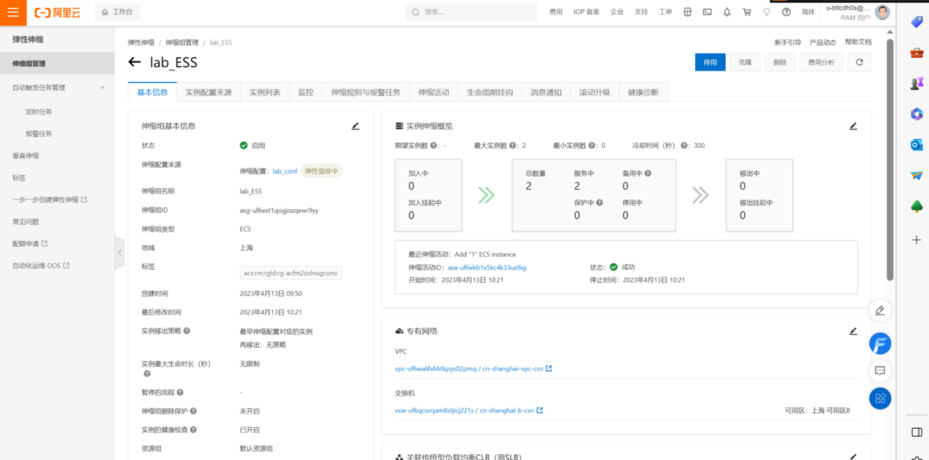Open the 伸缩活动 tab
The width and height of the screenshot is (929, 460).
click(434, 92)
